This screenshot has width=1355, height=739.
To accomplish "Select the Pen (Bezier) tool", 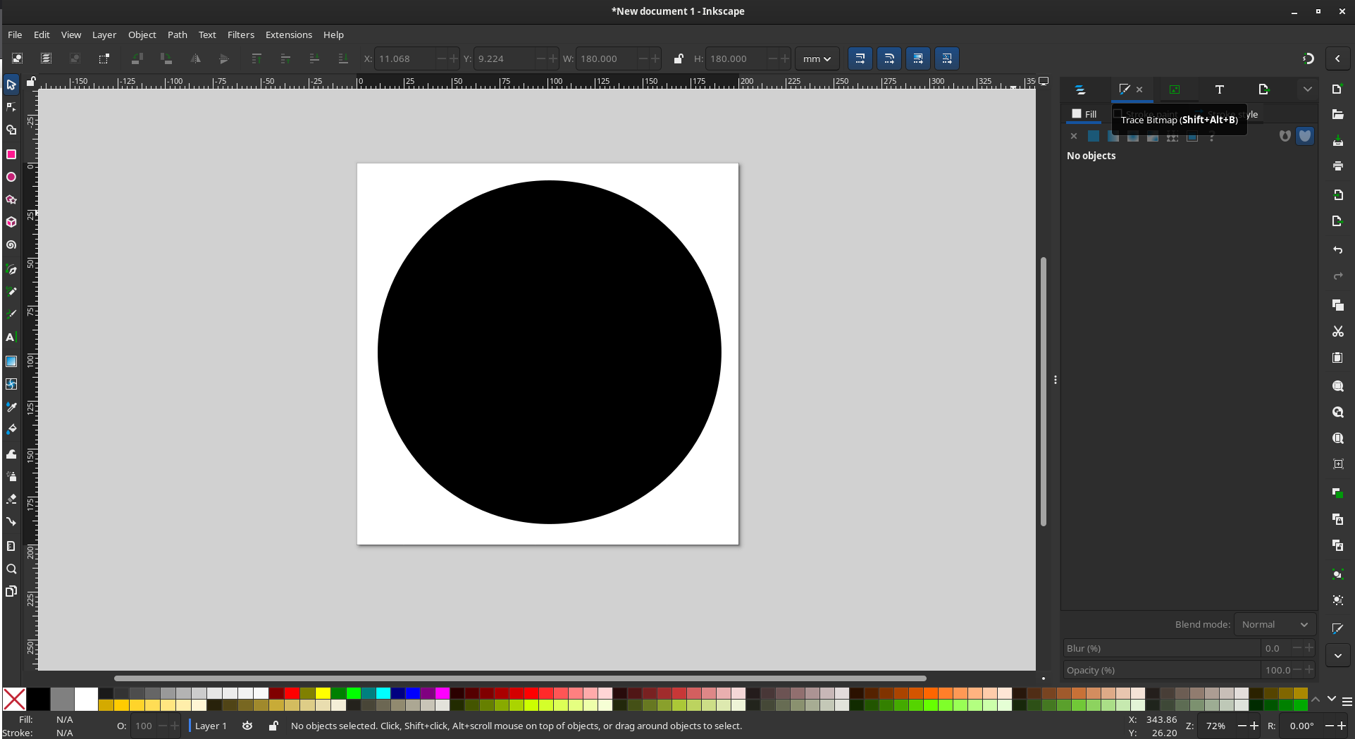I will tap(11, 269).
